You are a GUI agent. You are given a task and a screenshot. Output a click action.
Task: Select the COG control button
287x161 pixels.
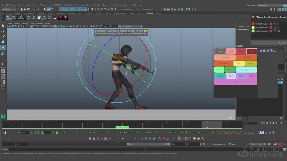pyautogui.click(x=239, y=63)
